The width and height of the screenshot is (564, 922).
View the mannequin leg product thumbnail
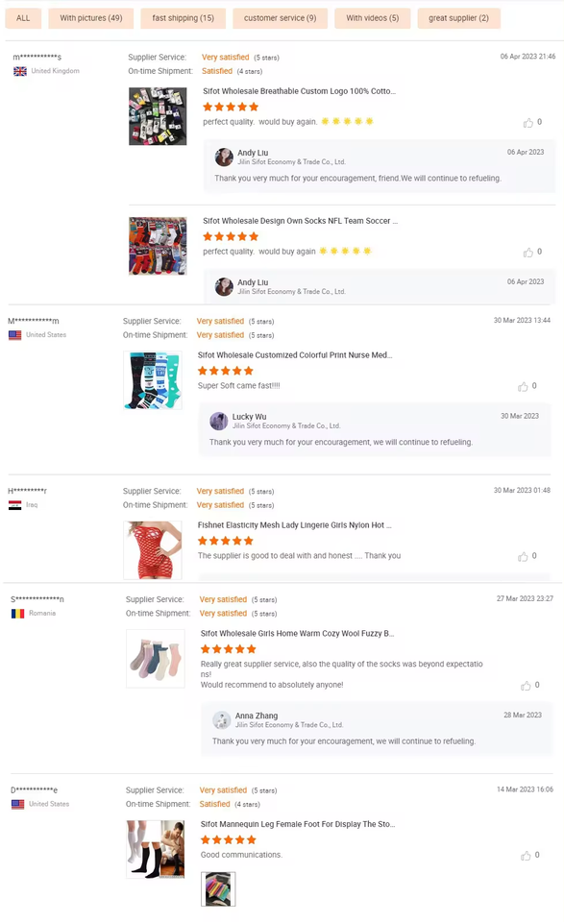coord(156,850)
